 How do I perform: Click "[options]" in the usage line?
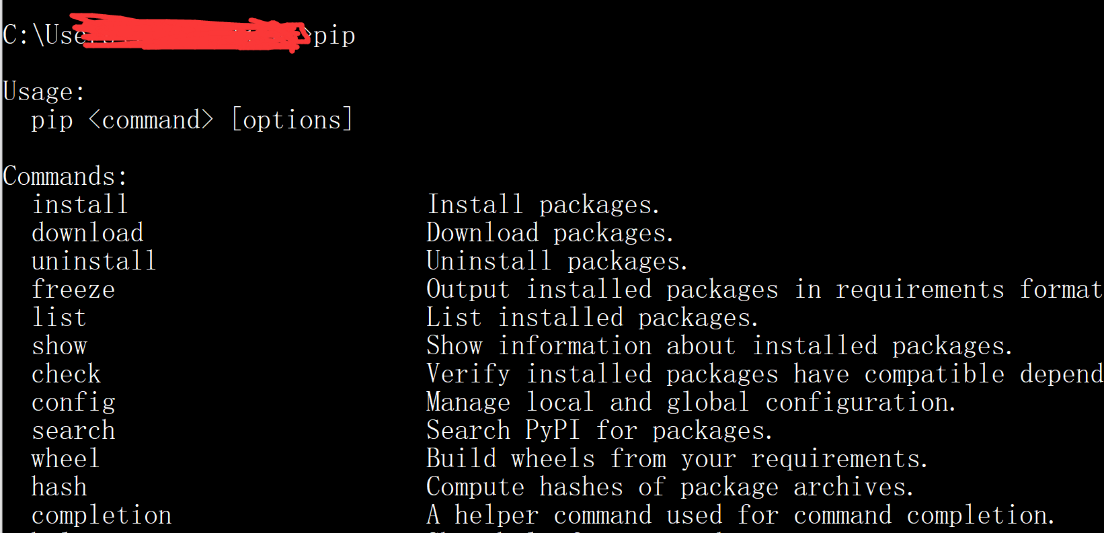tap(292, 120)
